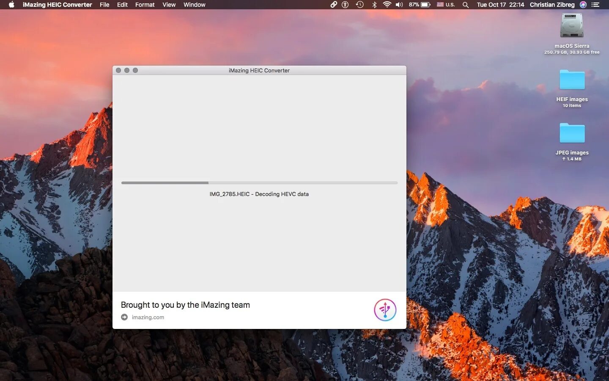The image size is (609, 381).
Task: Open the File menu
Action: click(x=104, y=5)
